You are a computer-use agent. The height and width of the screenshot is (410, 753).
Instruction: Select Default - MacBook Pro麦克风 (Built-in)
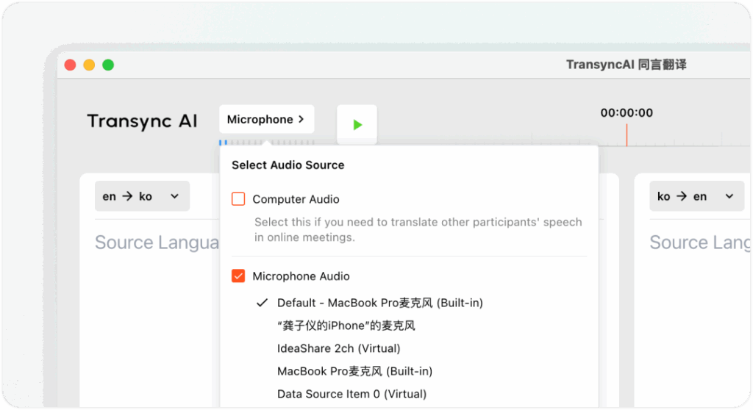point(379,303)
